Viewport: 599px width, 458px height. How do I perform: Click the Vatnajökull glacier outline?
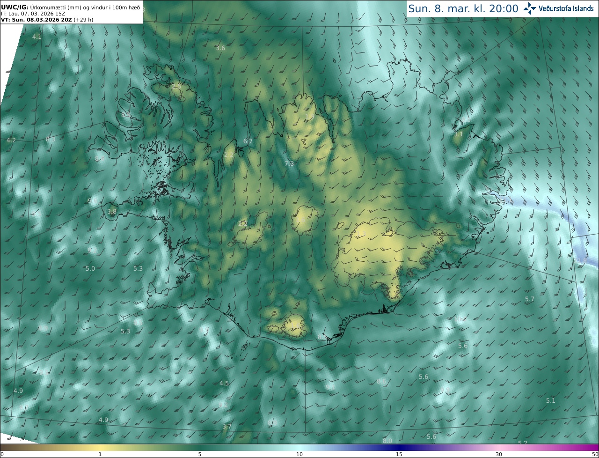[x=388, y=260]
